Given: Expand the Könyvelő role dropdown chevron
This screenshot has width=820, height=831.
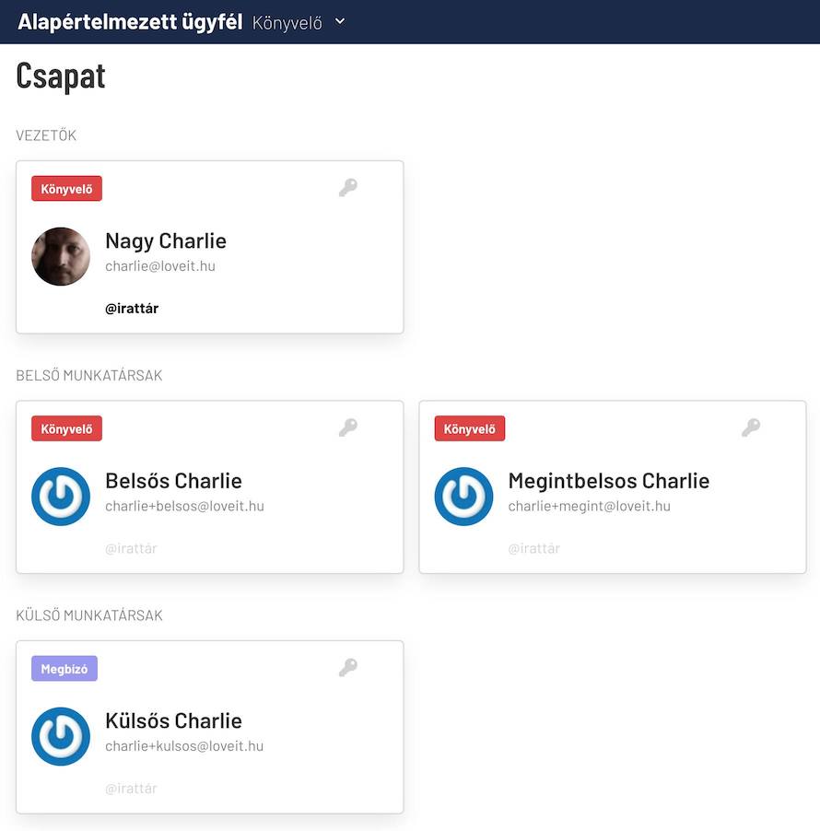Looking at the screenshot, I should [x=340, y=21].
